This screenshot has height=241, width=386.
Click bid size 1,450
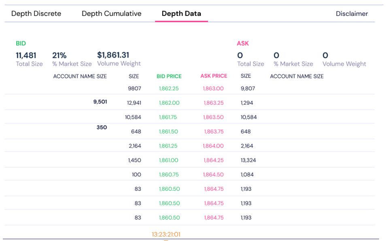click(135, 161)
